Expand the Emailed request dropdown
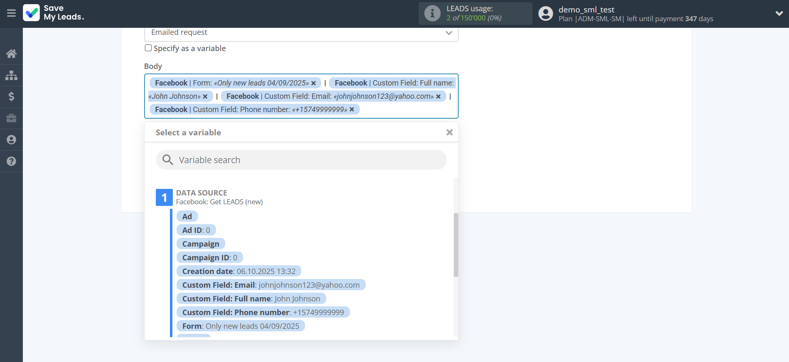The height and width of the screenshot is (362, 789). point(448,33)
